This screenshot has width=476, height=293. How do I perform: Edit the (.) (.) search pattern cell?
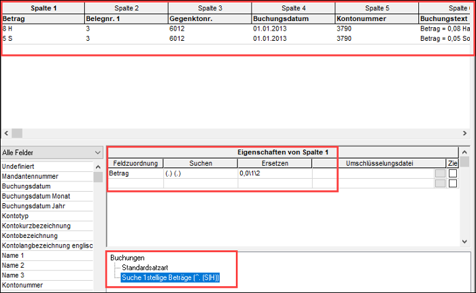[201, 173]
